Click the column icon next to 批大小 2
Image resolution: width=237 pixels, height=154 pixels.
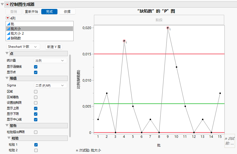pos(8,33)
